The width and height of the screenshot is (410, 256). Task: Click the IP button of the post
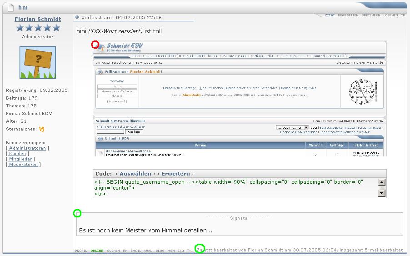(x=403, y=15)
